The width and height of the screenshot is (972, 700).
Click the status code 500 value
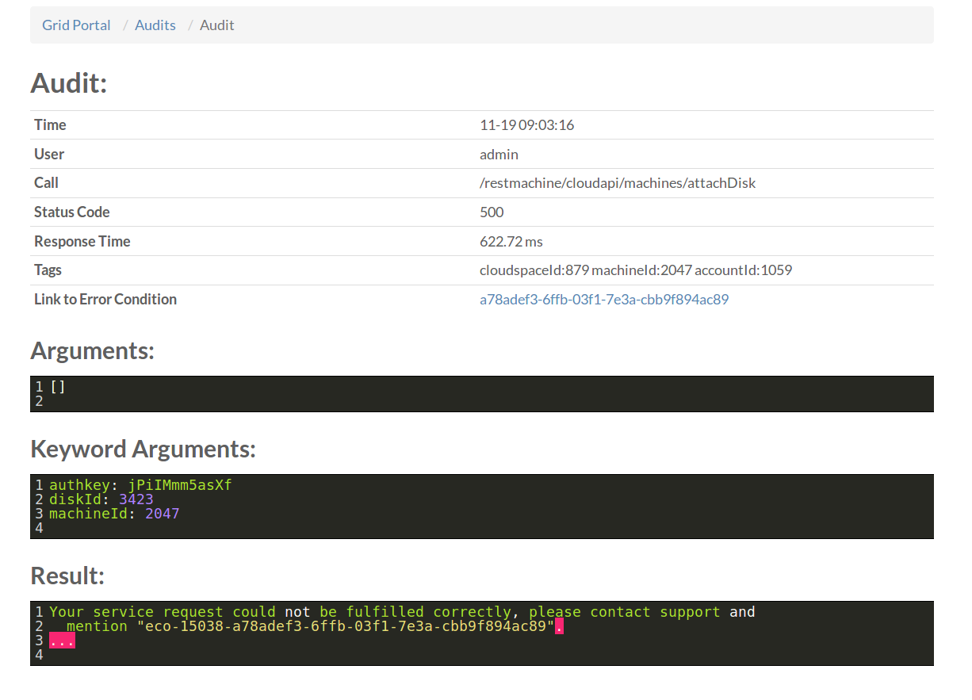491,212
